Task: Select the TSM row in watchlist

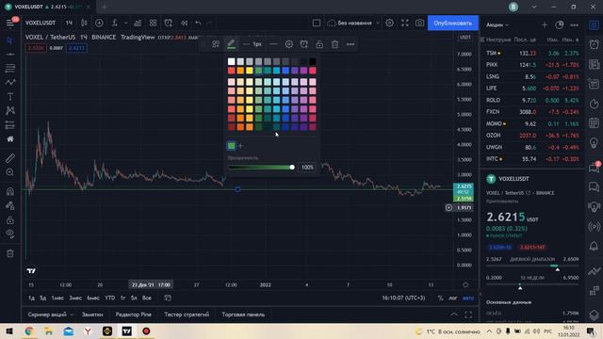Action: coord(532,53)
